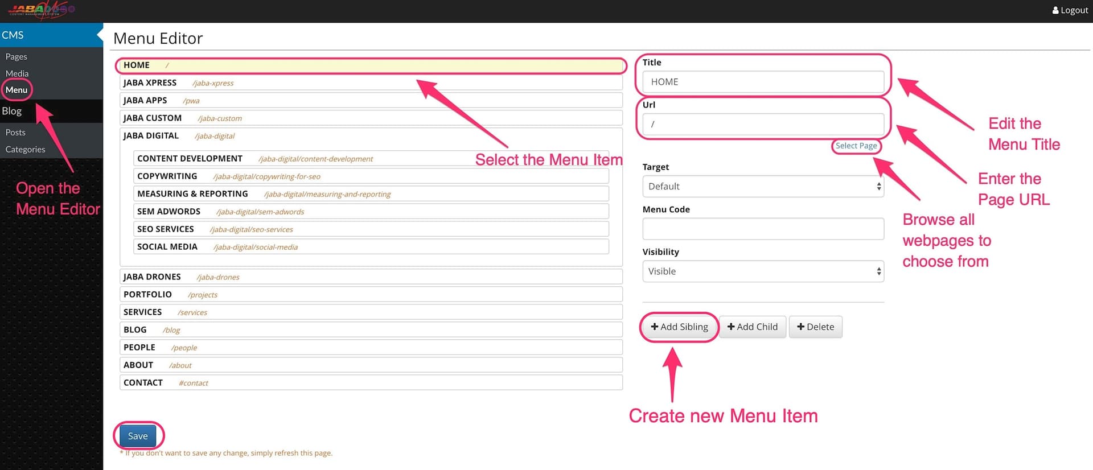Open Blog Categories in sidebar

(x=25, y=149)
